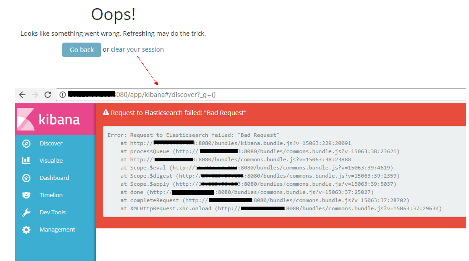Click the 'at Scope.$digest' stack trace line
Viewport: 469px width, 261px height.
(x=260, y=176)
